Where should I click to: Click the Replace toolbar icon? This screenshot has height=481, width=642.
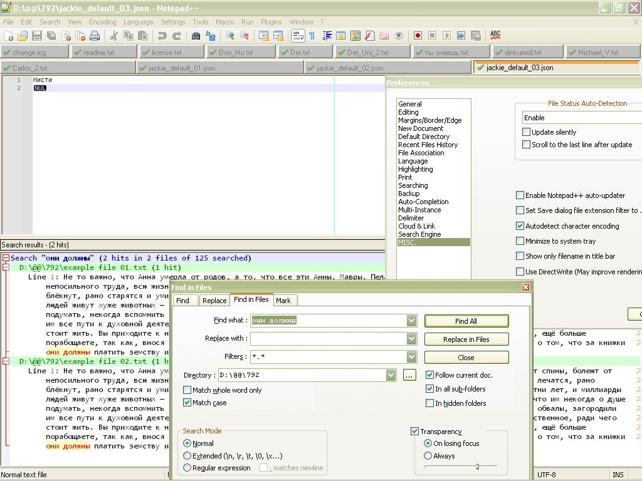(211, 36)
